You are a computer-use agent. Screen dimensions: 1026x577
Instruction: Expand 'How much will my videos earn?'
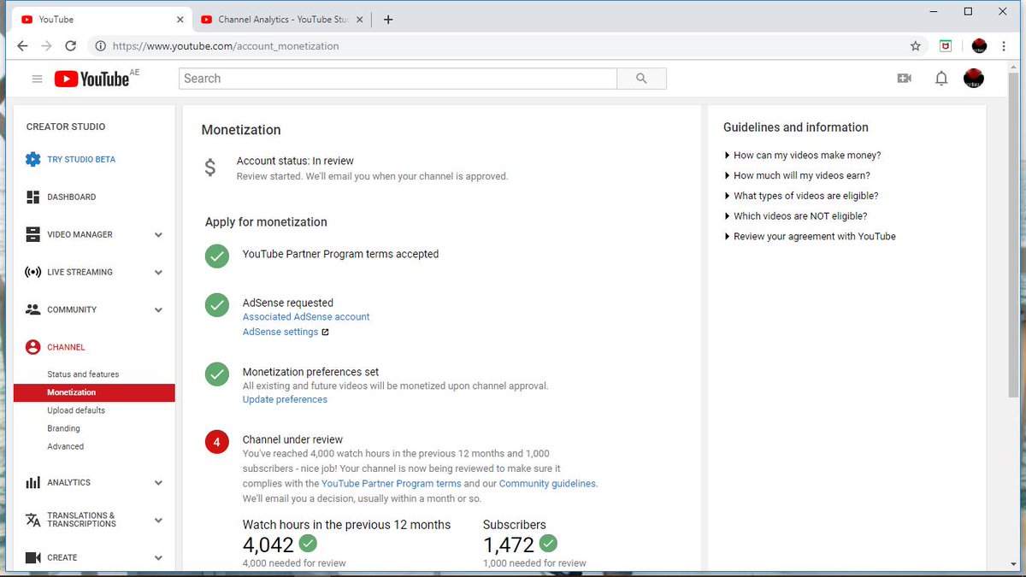[x=797, y=175]
